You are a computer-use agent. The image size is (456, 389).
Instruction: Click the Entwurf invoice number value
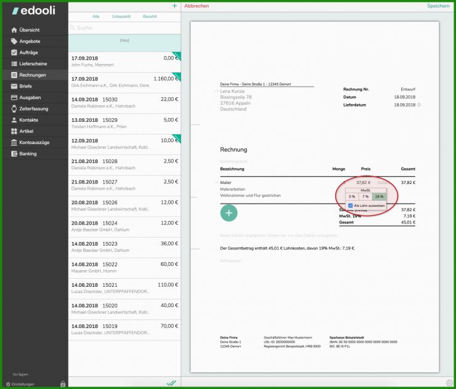coord(408,89)
